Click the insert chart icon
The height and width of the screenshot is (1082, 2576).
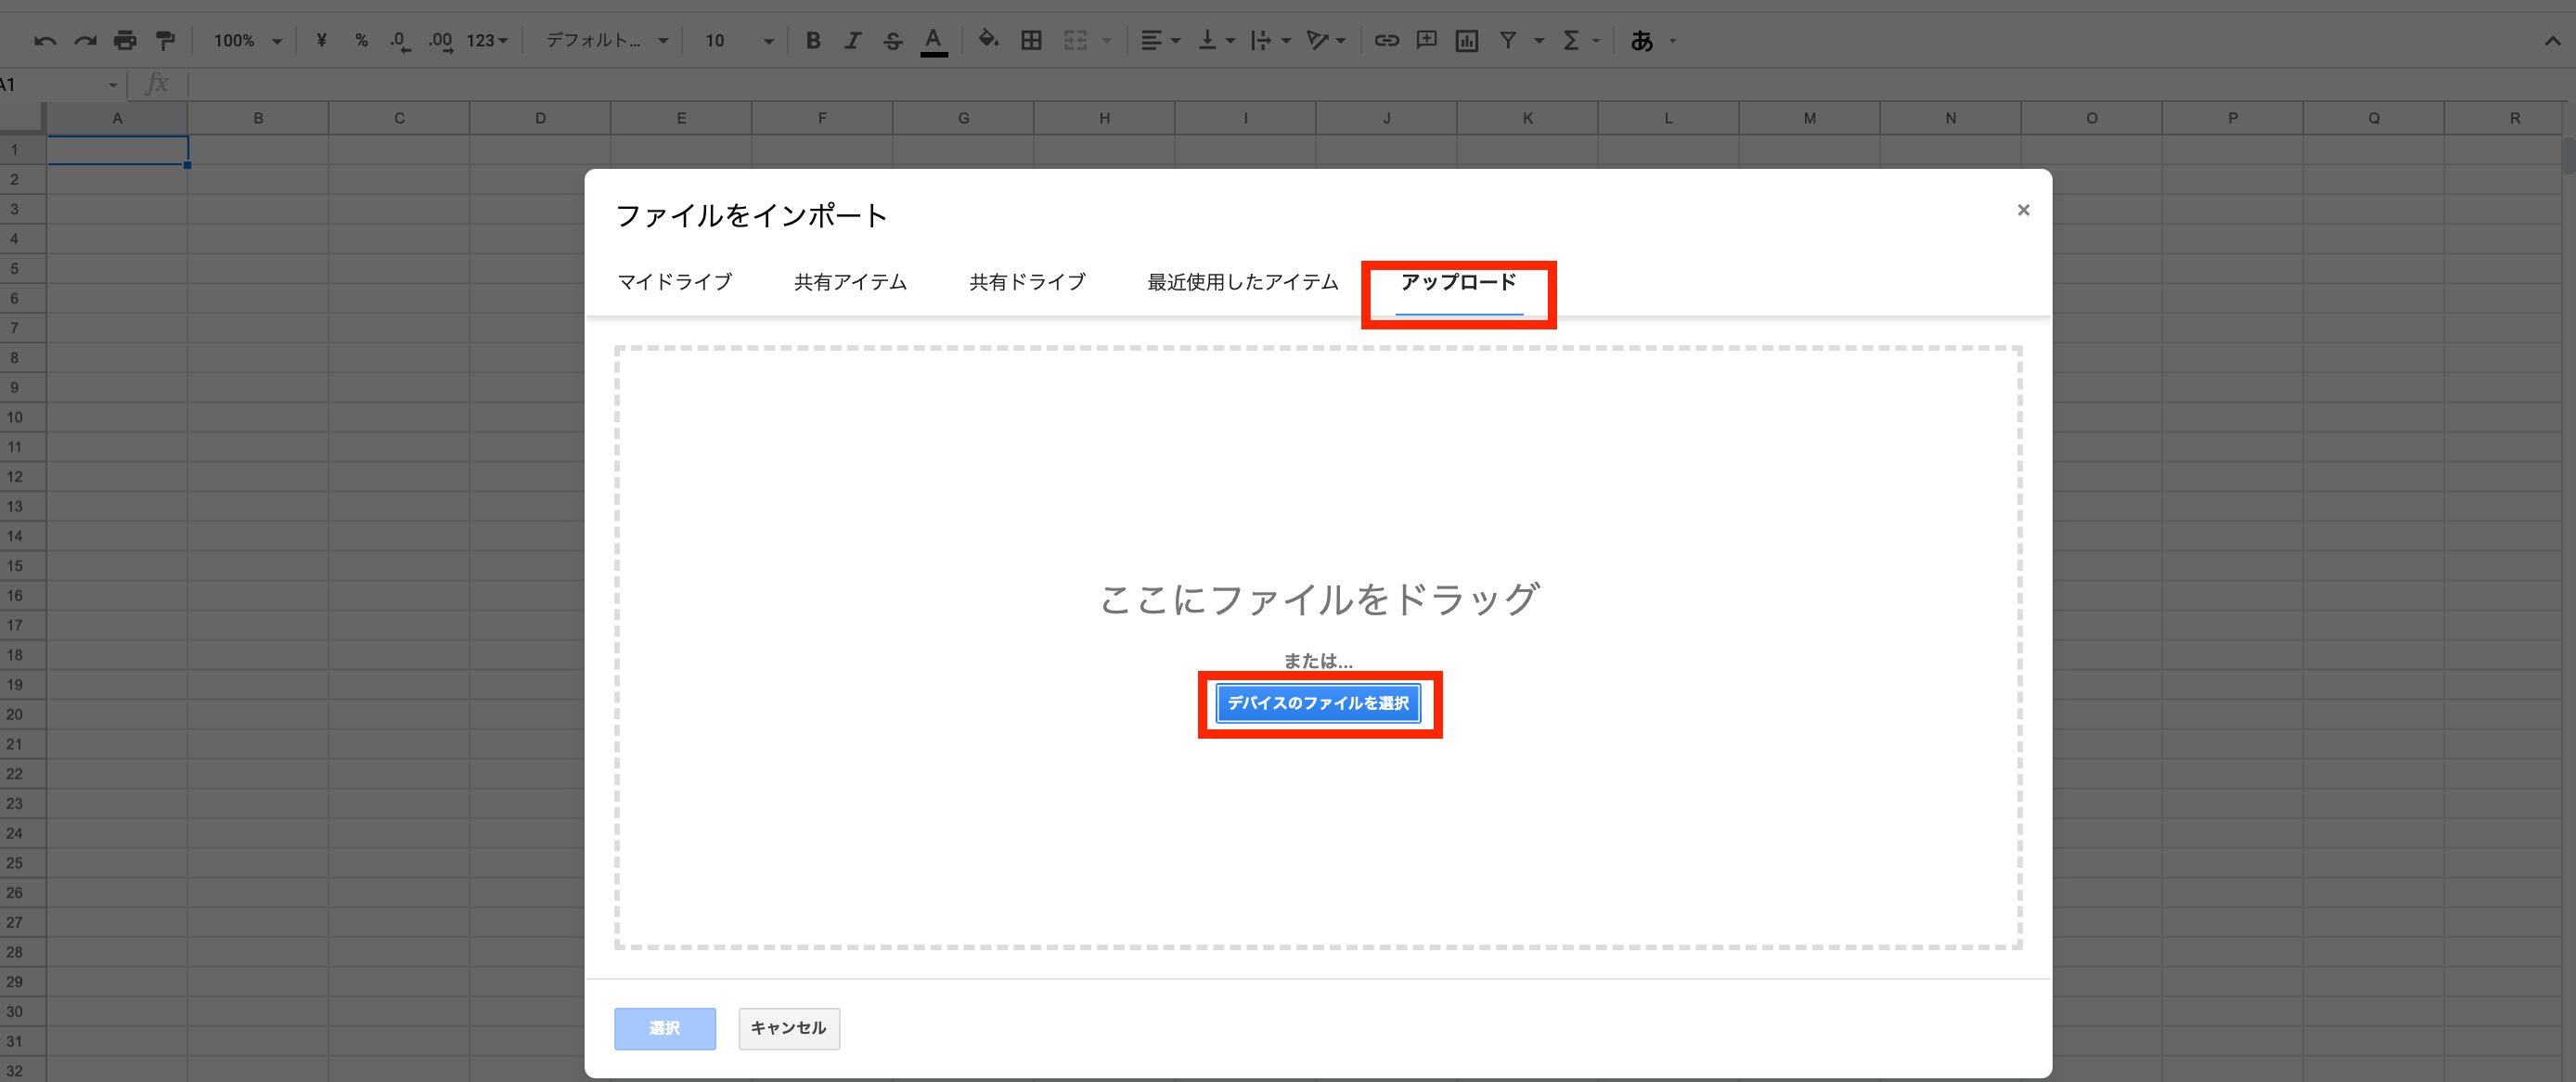[1466, 41]
